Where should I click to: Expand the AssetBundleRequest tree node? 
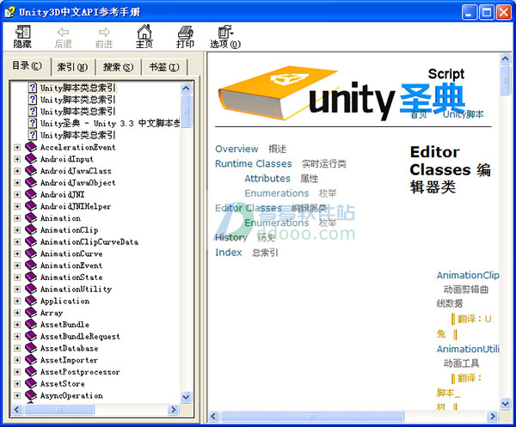(x=17, y=337)
